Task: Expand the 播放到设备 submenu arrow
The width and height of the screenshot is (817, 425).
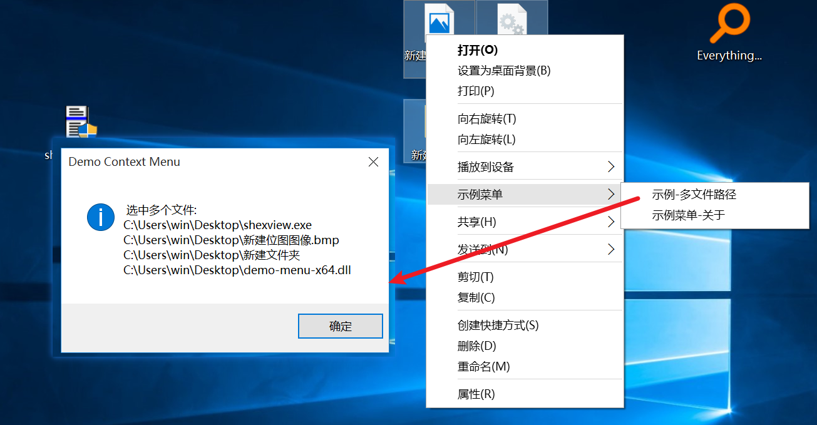Action: [x=611, y=167]
